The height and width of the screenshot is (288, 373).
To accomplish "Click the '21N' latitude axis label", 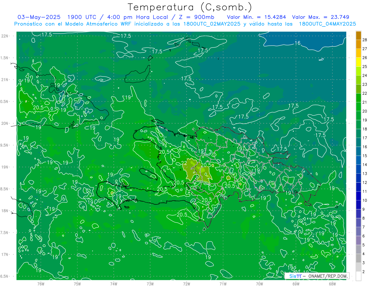I will tap(5, 80).
